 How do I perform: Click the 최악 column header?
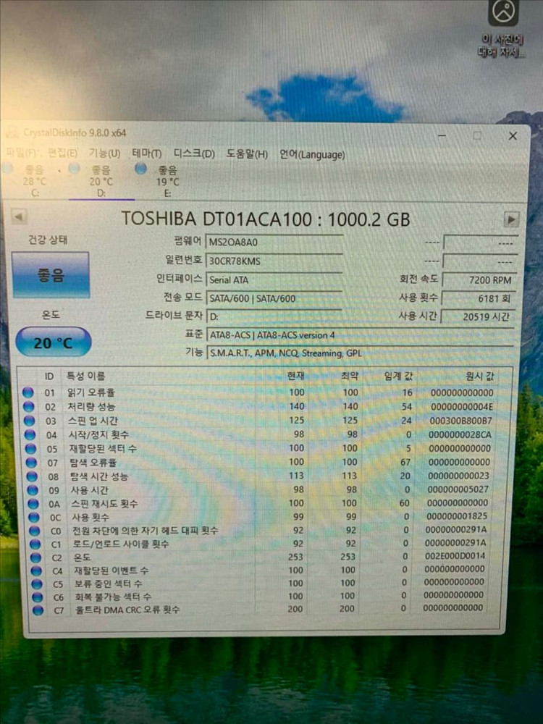pyautogui.click(x=349, y=376)
